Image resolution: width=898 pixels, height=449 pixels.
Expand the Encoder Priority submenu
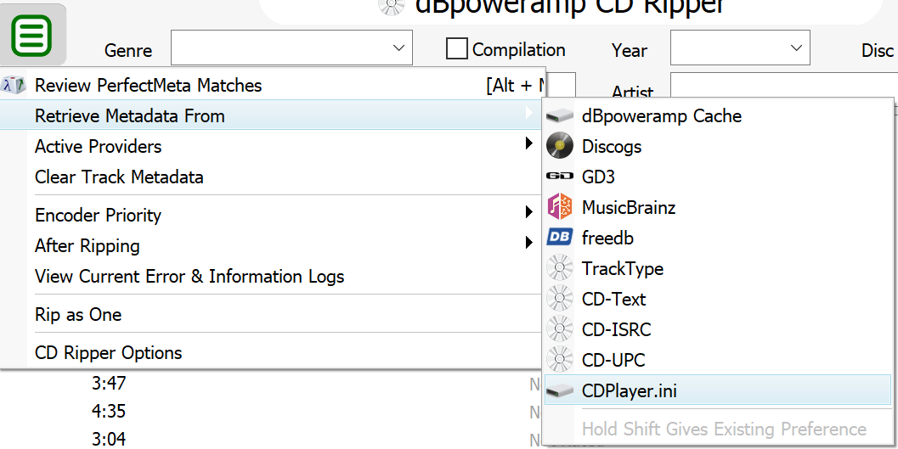point(529,214)
